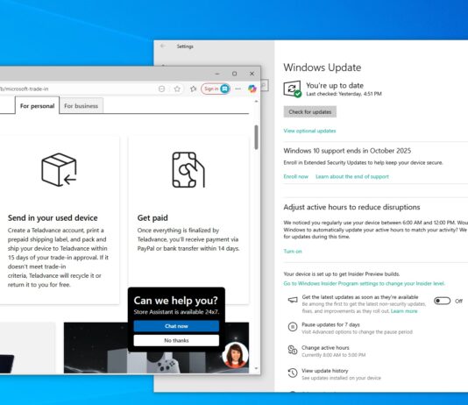Open the Copilot icon in browser toolbar
Viewport: 468px width, 405px height.
coord(252,89)
